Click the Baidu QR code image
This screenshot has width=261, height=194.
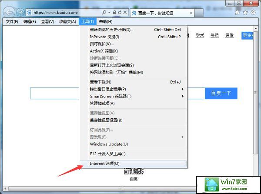point(134,171)
